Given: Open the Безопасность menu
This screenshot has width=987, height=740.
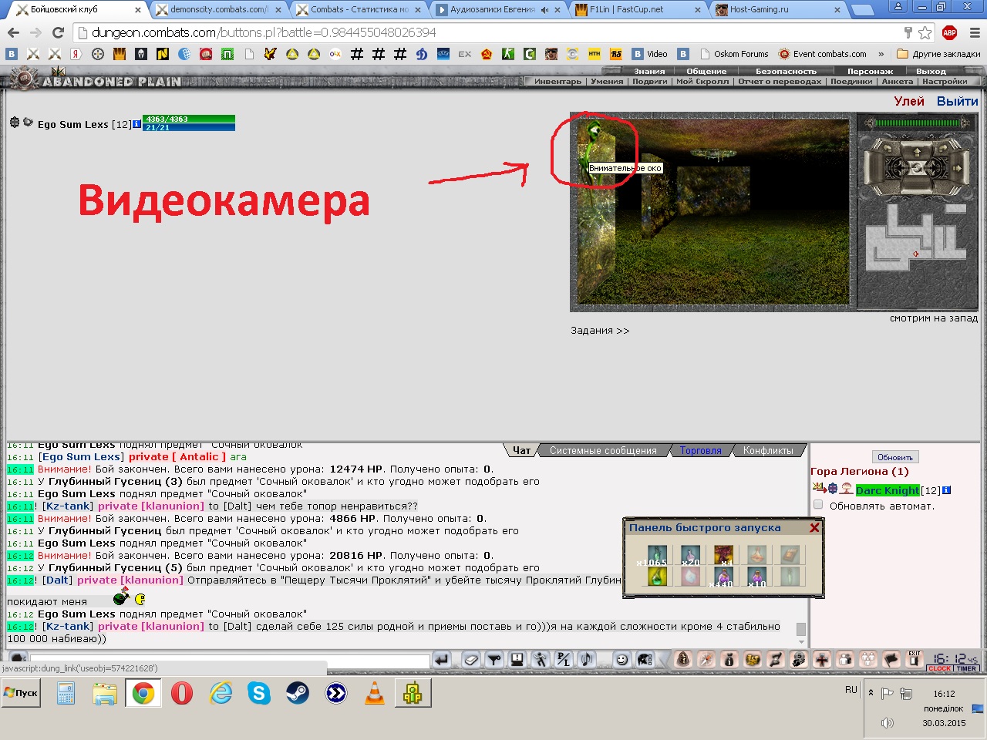Looking at the screenshot, I should pyautogui.click(x=786, y=71).
